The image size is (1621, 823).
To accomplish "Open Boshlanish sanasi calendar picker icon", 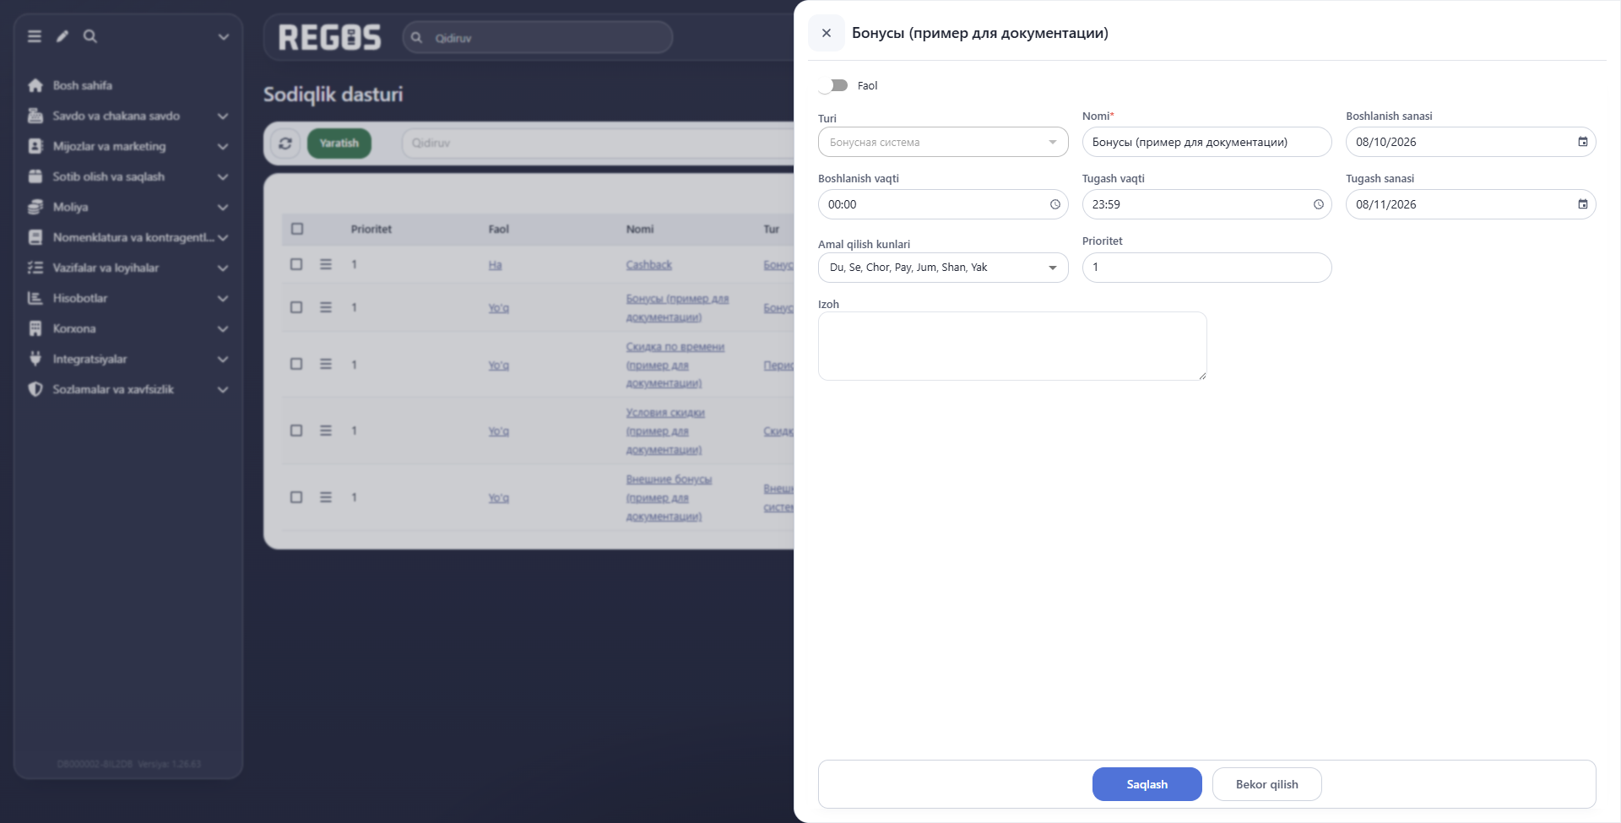I will point(1583,142).
